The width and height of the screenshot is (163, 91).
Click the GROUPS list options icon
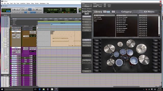[x=9, y=75]
